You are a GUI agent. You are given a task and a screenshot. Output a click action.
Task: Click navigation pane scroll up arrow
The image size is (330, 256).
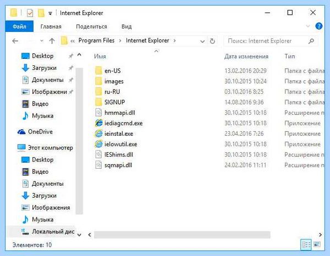(79, 55)
